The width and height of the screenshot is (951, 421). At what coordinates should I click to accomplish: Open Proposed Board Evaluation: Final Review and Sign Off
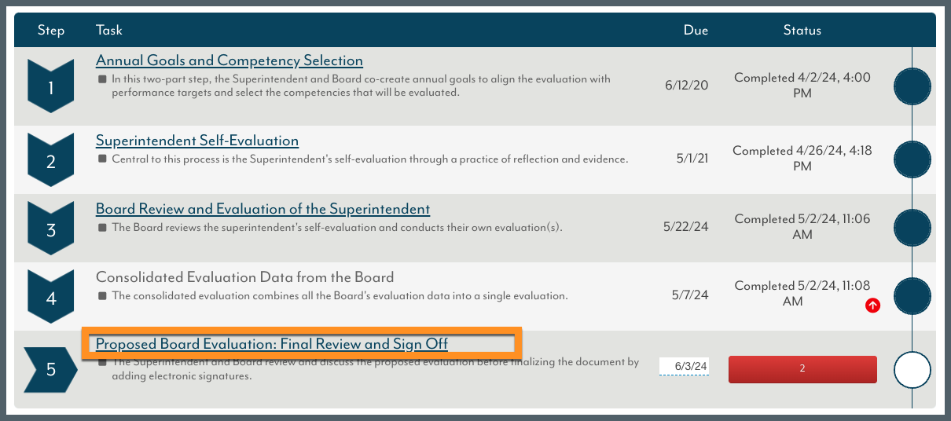272,344
